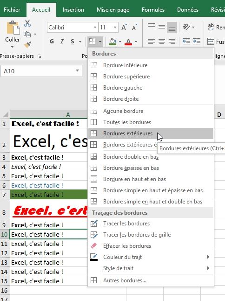The height and width of the screenshot is (301, 225).
Task: Click the Coller paste clipboard icon
Action: [x=13, y=28]
